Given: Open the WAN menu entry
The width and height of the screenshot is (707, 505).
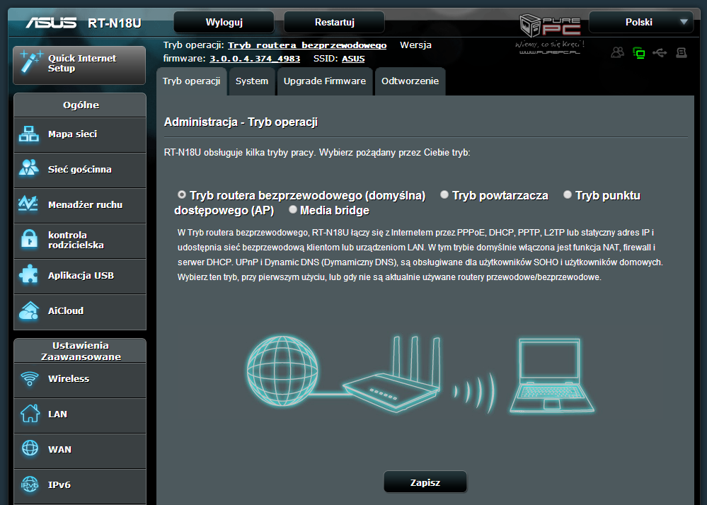Looking at the screenshot, I should click(80, 450).
